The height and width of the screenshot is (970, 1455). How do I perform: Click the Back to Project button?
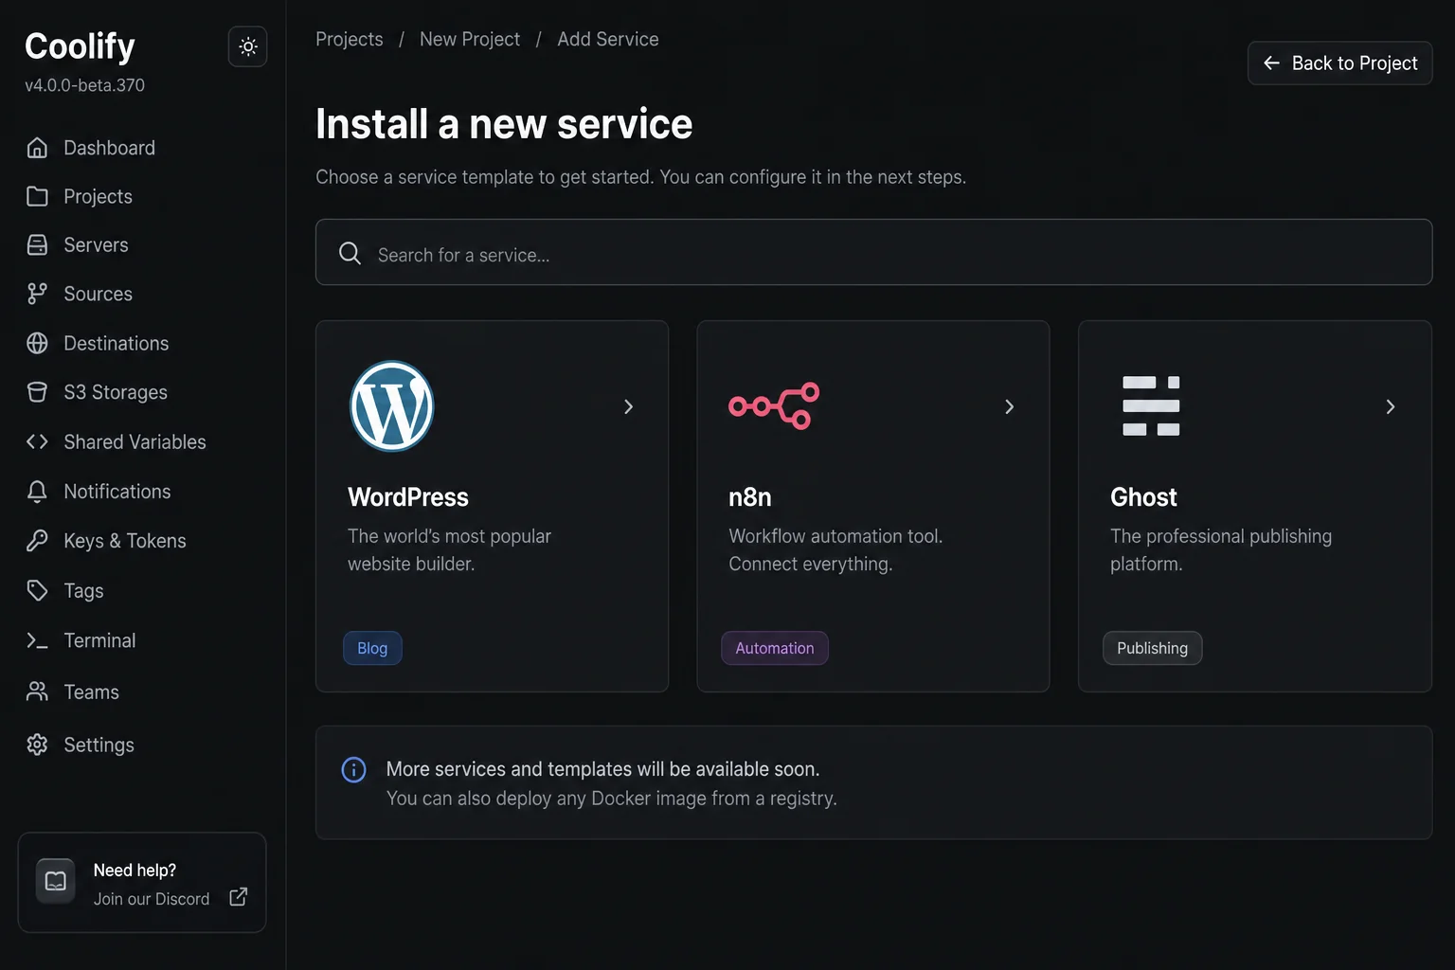1339,63
